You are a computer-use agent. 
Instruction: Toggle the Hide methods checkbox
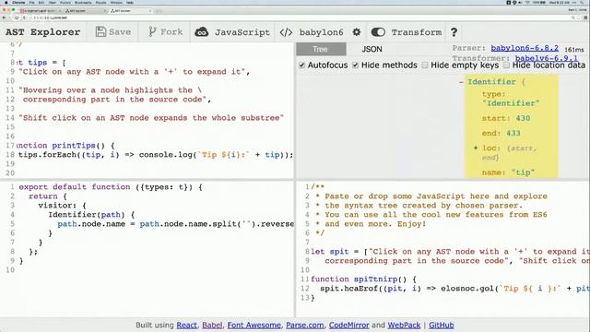pos(355,65)
